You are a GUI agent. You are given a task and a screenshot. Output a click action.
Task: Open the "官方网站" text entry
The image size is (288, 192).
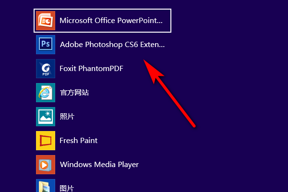point(74,93)
